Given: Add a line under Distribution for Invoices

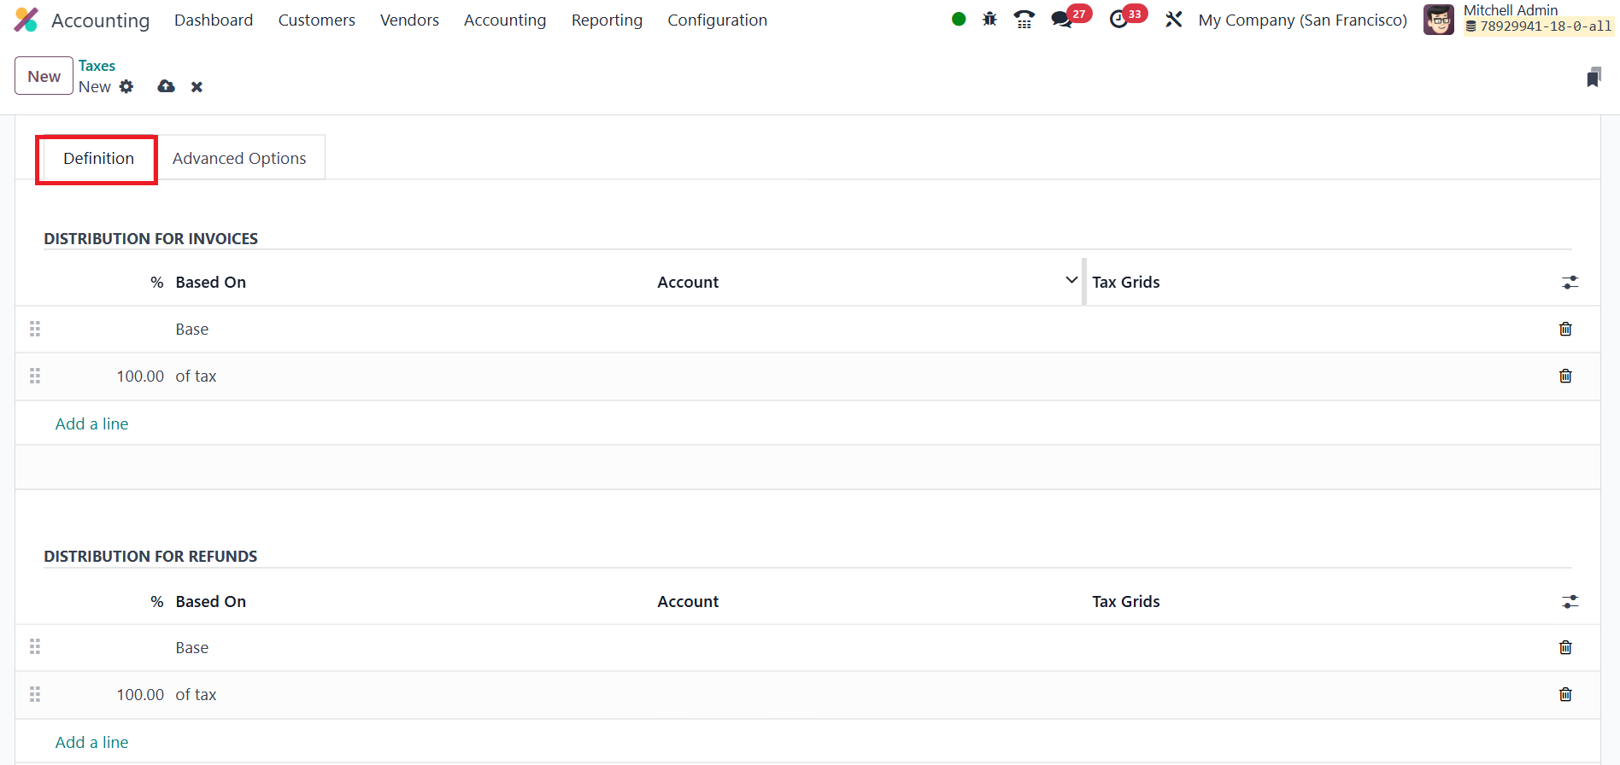Looking at the screenshot, I should tap(92, 423).
